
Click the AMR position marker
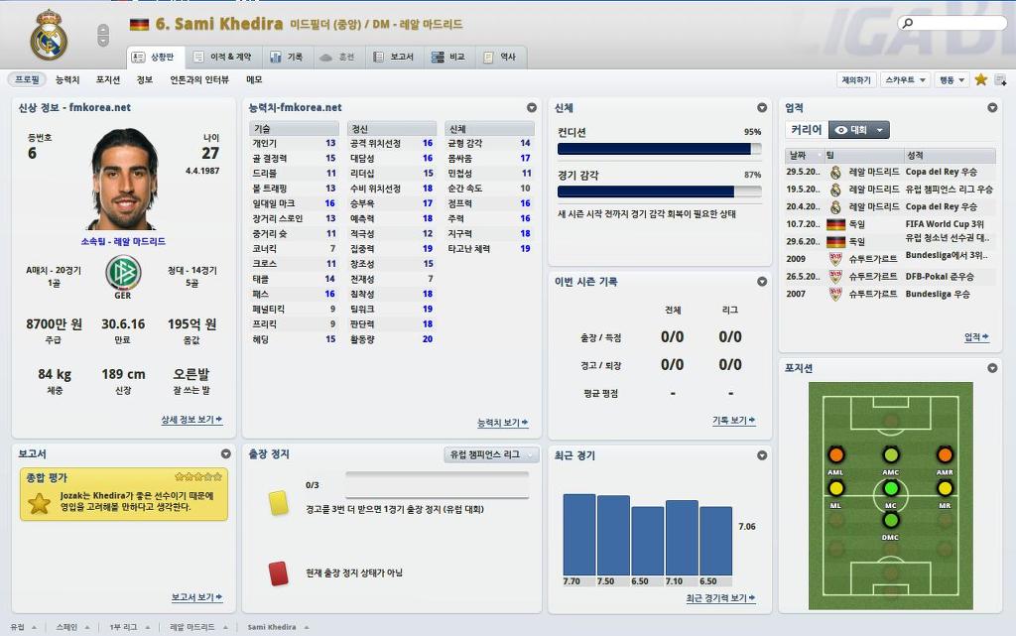[x=945, y=454]
